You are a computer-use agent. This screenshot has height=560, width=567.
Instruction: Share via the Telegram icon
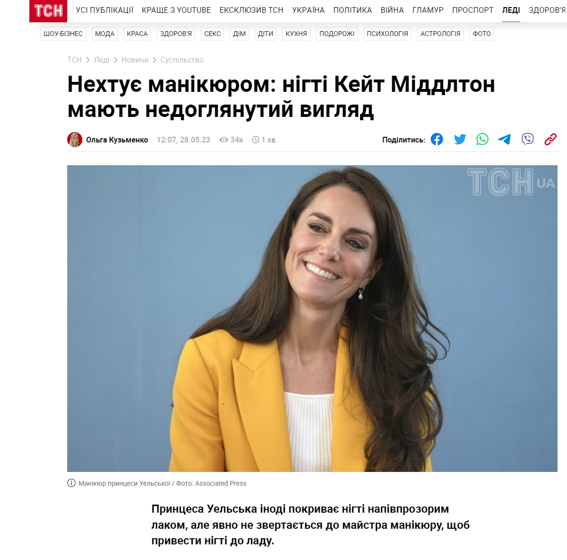point(505,139)
